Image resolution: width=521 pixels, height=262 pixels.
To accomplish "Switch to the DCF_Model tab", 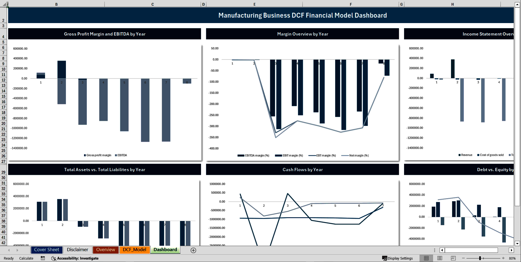I will [x=135, y=250].
